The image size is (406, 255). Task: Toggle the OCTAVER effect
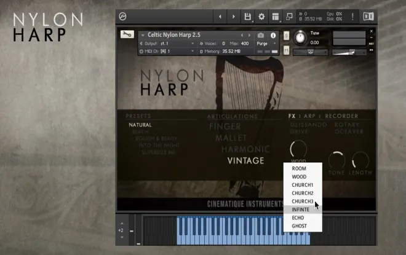point(349,131)
